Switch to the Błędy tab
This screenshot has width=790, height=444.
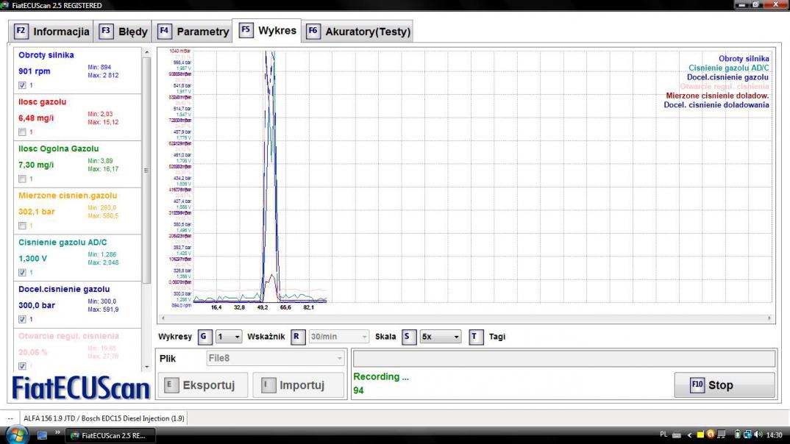122,31
